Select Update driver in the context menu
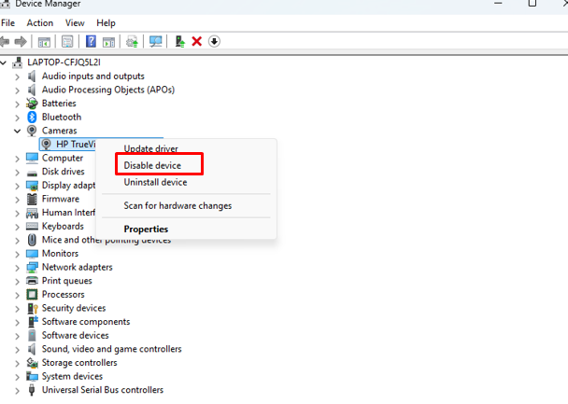 pyautogui.click(x=151, y=148)
